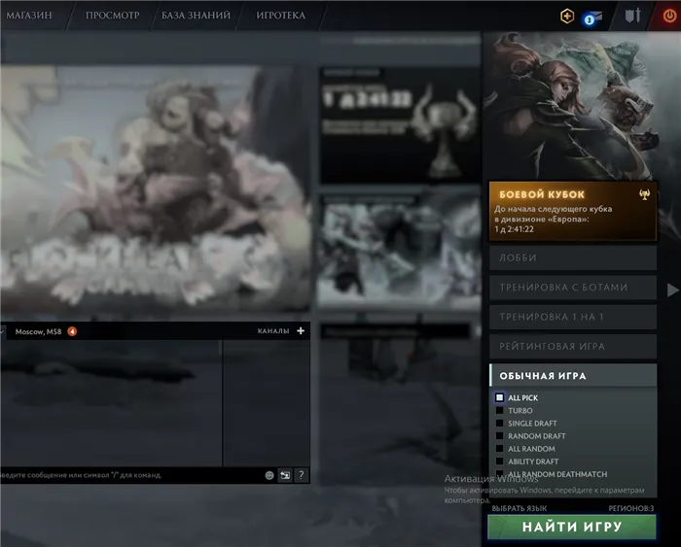
Task: Enable the Turbo game mode
Action: [x=499, y=410]
